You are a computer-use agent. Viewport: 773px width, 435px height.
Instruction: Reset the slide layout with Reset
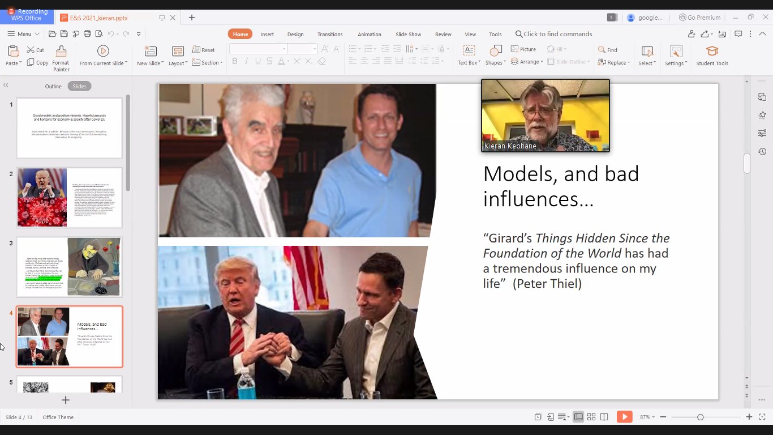click(x=204, y=50)
